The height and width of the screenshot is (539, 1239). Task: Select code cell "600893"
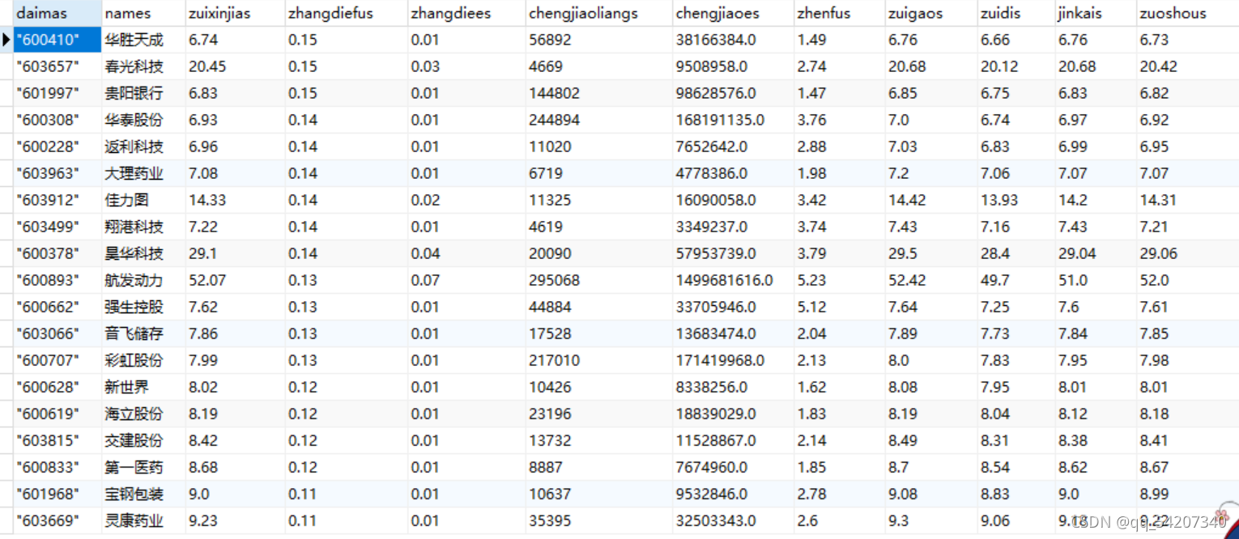(x=57, y=280)
